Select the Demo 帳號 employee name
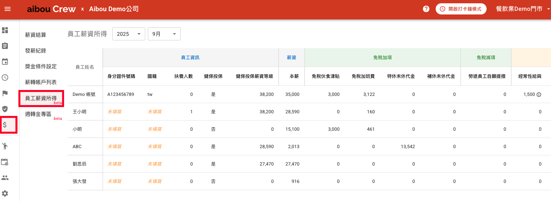Screen dimensions: 551x201 (84, 94)
